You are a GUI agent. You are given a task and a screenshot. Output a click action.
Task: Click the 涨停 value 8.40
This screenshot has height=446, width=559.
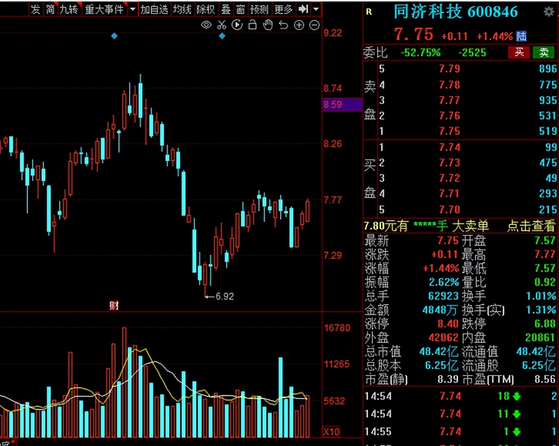(x=448, y=324)
